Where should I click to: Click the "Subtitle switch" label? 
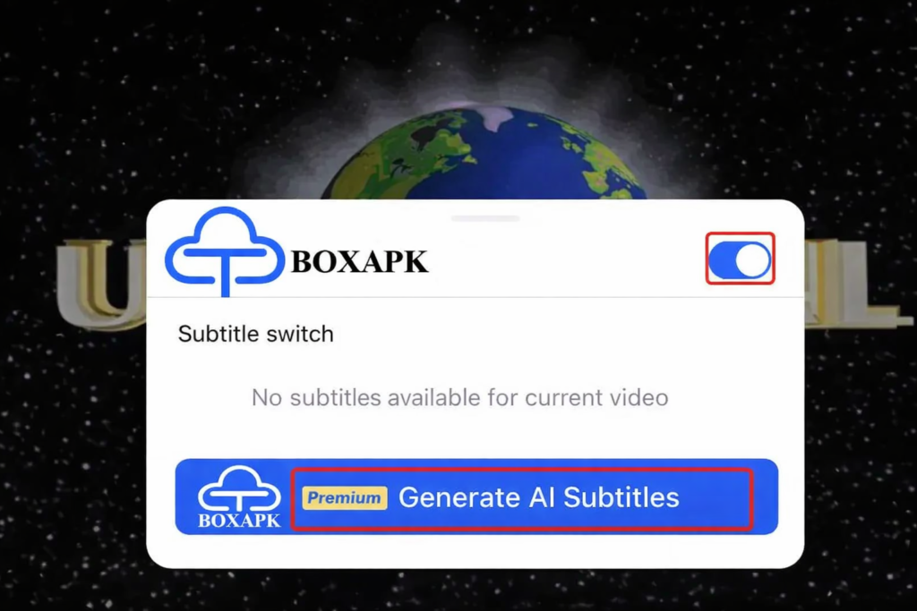(255, 334)
